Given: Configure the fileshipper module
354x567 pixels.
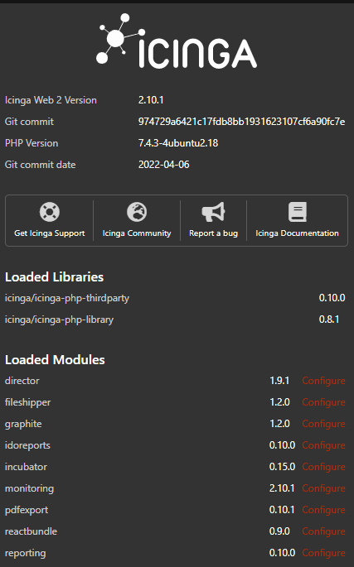Looking at the screenshot, I should click(x=323, y=402).
